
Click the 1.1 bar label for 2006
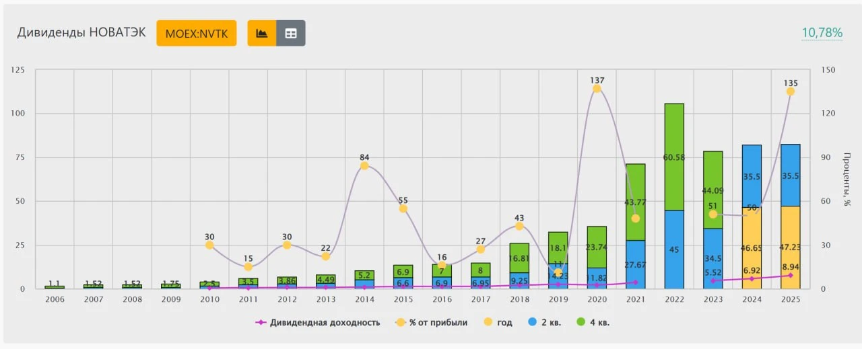55,284
